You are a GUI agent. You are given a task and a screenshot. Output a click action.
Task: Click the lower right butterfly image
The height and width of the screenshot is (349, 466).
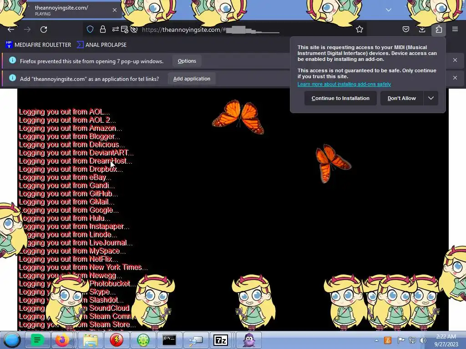point(333,164)
